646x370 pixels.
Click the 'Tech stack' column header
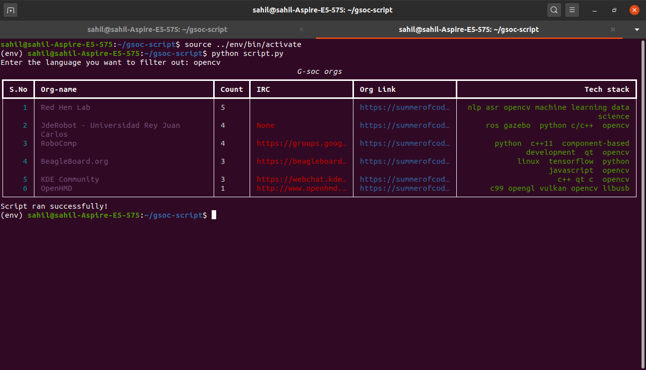[x=607, y=89]
